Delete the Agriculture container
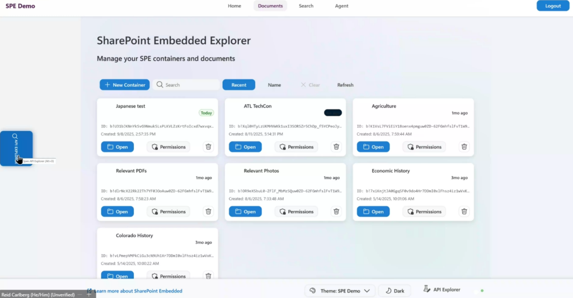 point(464,147)
